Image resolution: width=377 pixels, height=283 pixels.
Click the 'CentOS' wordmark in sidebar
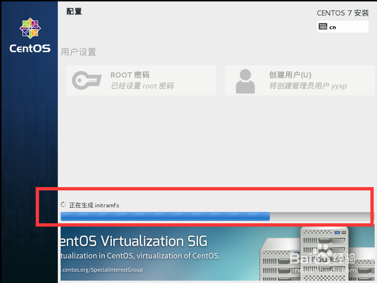tap(30, 48)
